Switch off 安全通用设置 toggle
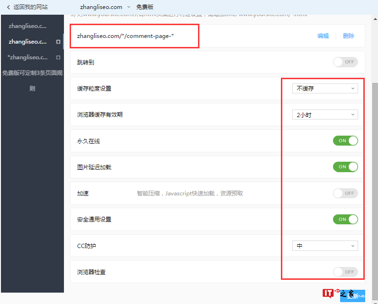This screenshot has height=304, width=378. (345, 220)
